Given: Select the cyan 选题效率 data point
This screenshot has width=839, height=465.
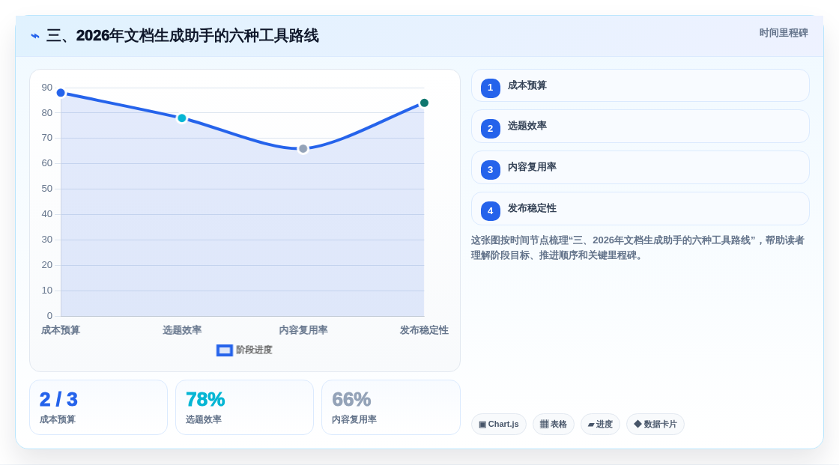Looking at the screenshot, I should point(182,118).
